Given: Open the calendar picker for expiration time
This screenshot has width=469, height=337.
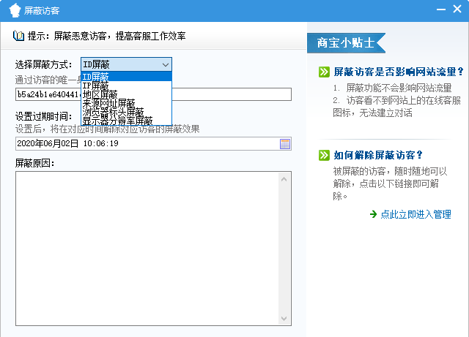Looking at the screenshot, I should pyautogui.click(x=285, y=143).
